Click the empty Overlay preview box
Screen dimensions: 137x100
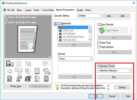[x=75, y=68]
